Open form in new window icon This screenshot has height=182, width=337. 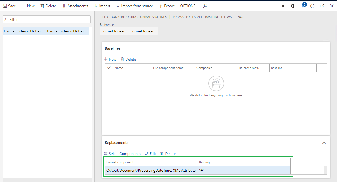coord(322,6)
